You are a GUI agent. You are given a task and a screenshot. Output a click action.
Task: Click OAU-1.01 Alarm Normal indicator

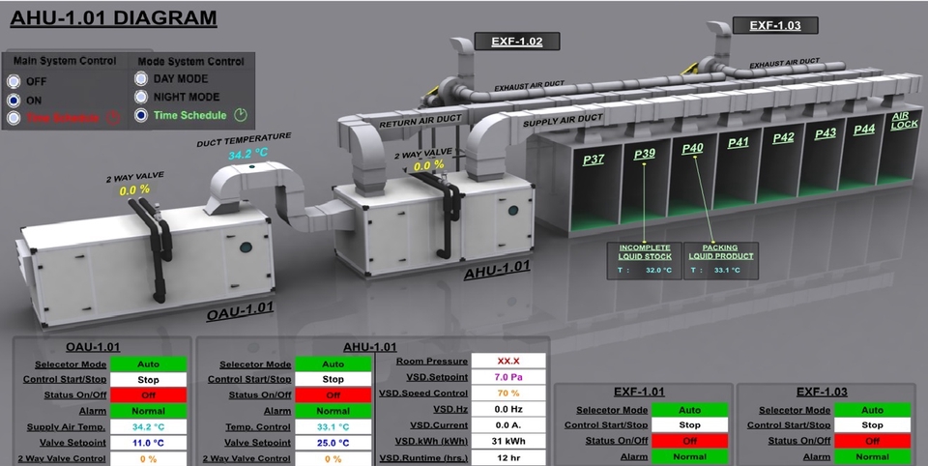coord(149,411)
